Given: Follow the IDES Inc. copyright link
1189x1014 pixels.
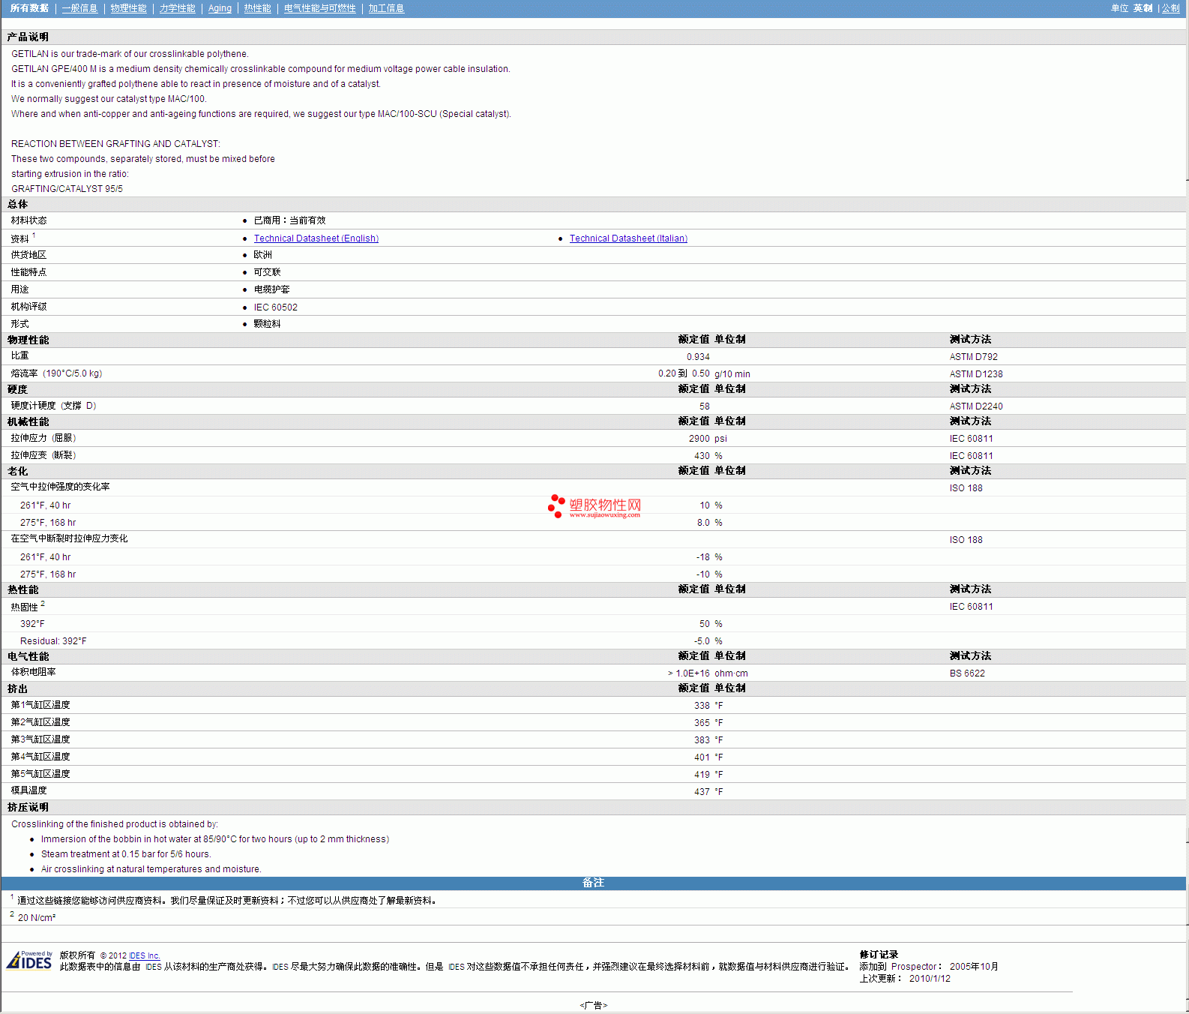Looking at the screenshot, I should pyautogui.click(x=144, y=955).
